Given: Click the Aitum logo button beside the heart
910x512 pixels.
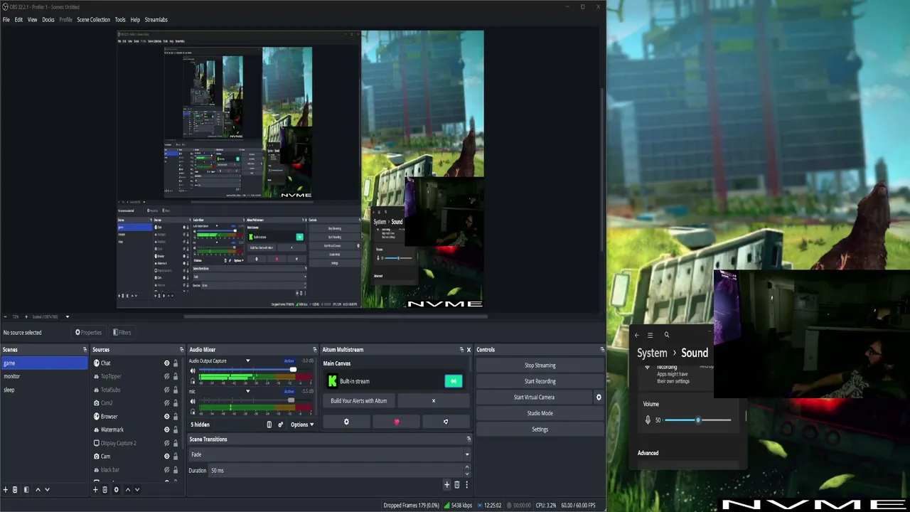Looking at the screenshot, I should pos(446,422).
